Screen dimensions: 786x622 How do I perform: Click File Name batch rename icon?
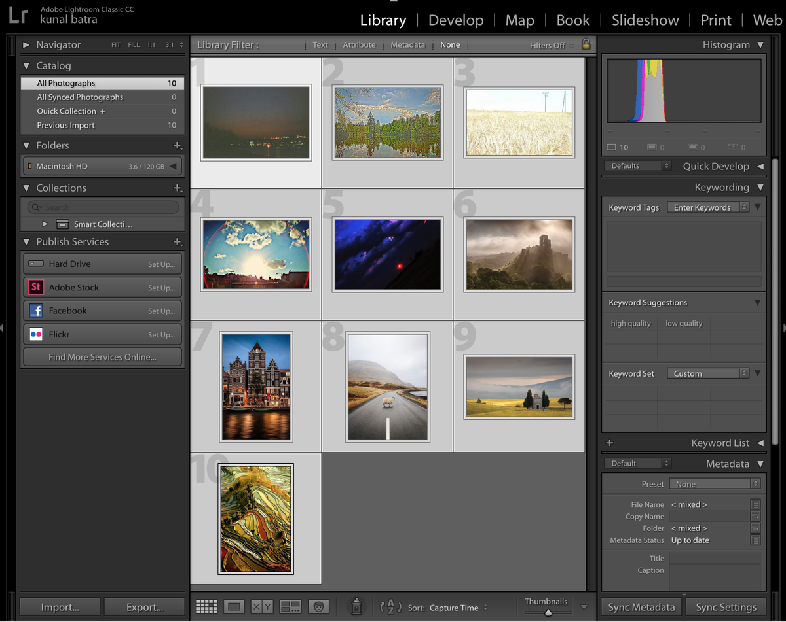point(755,504)
